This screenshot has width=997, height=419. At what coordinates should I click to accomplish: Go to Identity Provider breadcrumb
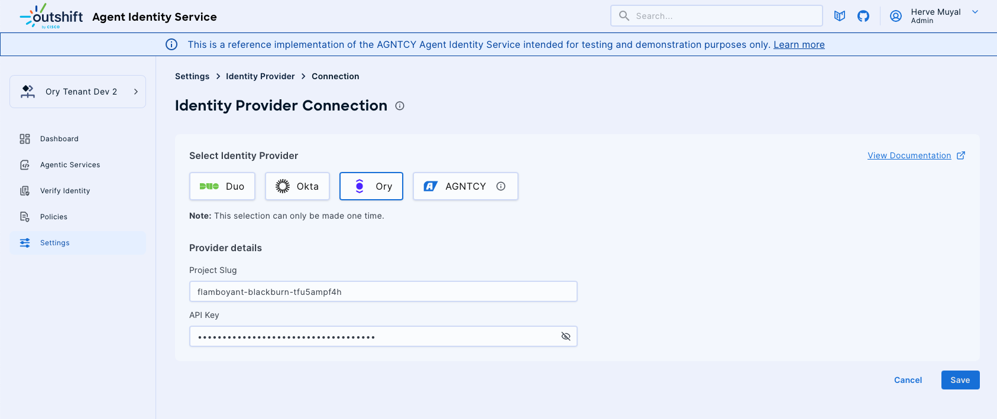tap(260, 76)
